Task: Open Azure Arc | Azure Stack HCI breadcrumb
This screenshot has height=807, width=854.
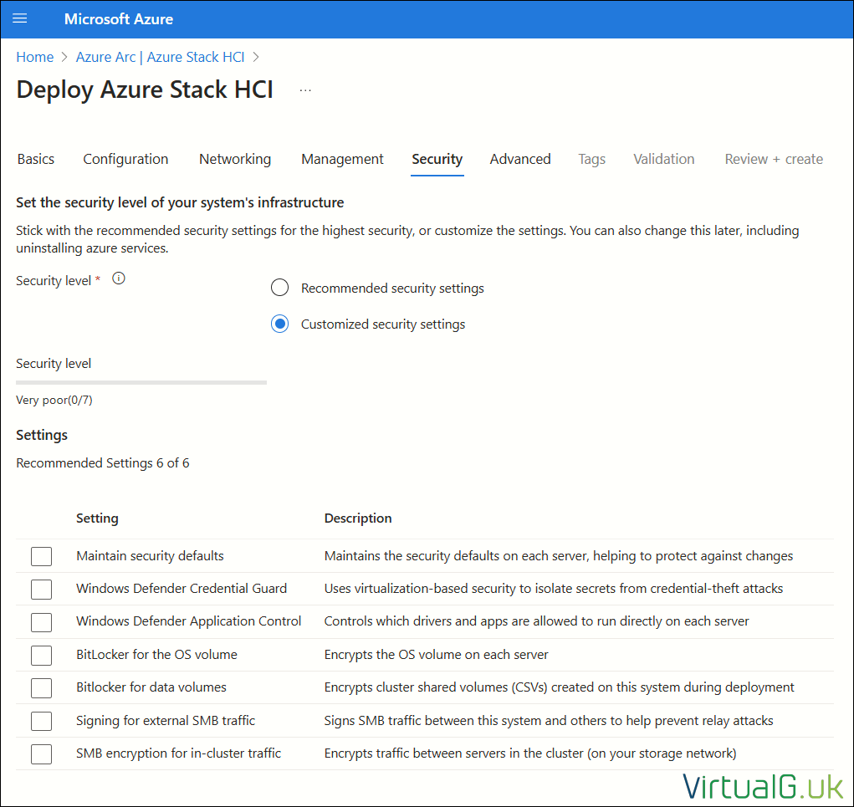Action: [x=160, y=57]
